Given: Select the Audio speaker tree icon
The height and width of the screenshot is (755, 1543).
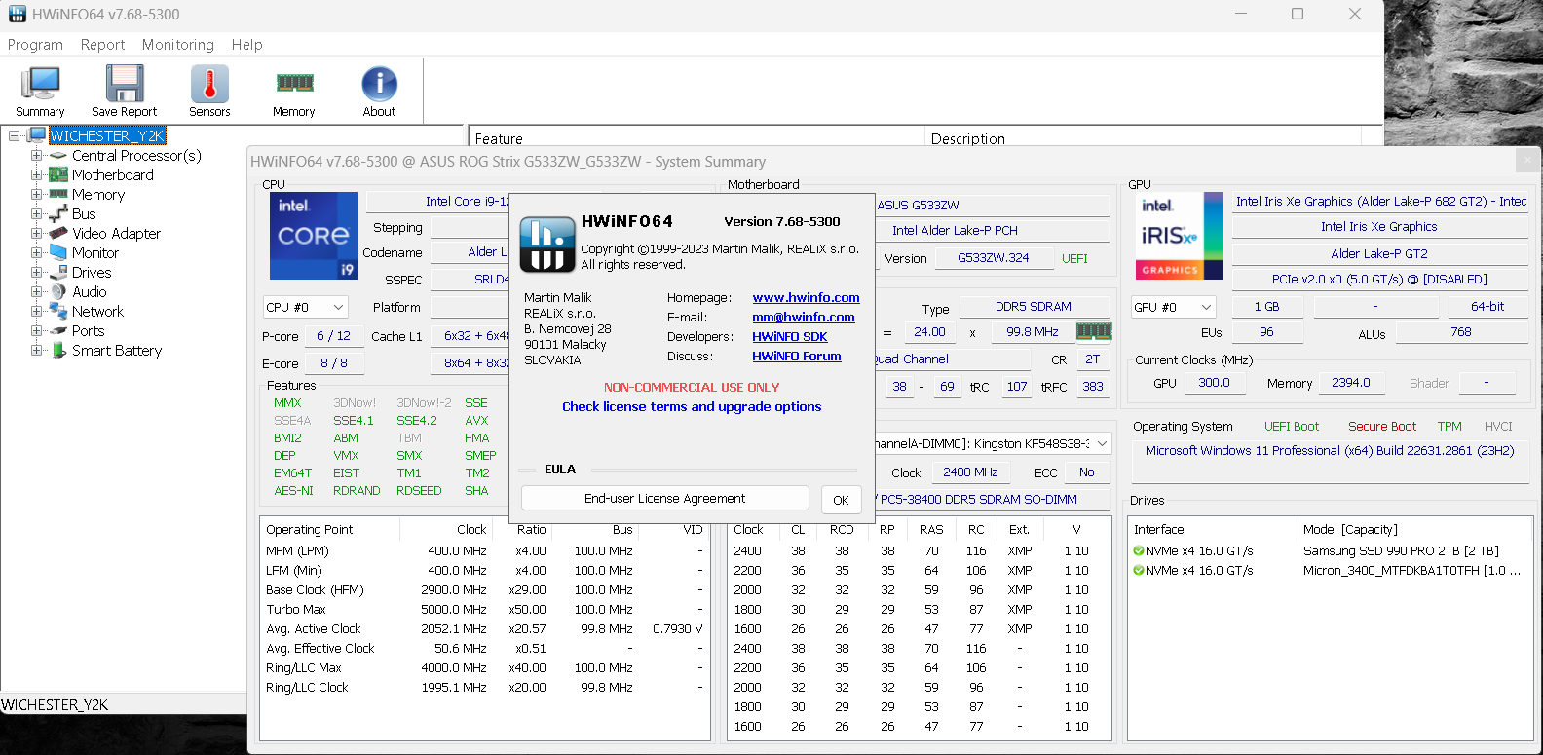Looking at the screenshot, I should point(58,291).
